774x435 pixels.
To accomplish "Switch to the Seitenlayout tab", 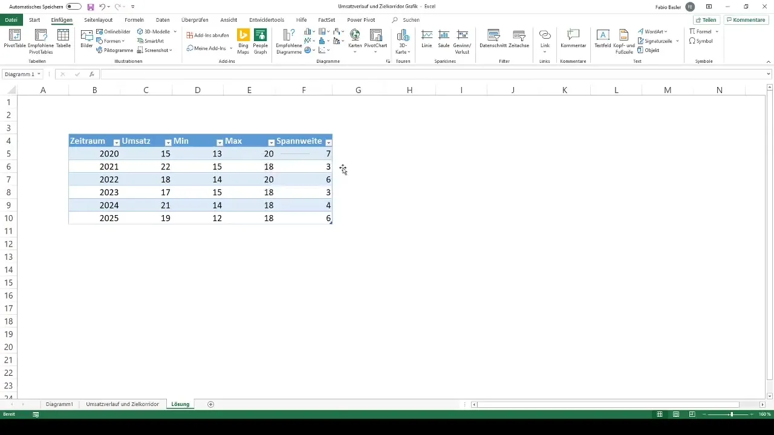I will pos(99,20).
